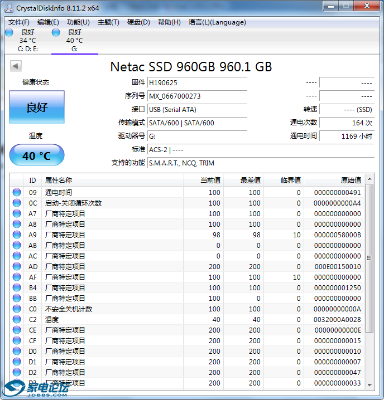
Task: Click status orb for attribute CE
Action: [x=17, y=330]
